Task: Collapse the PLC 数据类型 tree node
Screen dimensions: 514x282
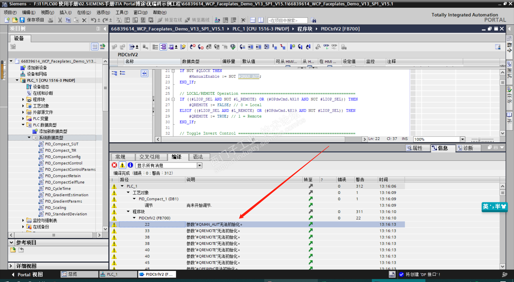Action: [23, 125]
